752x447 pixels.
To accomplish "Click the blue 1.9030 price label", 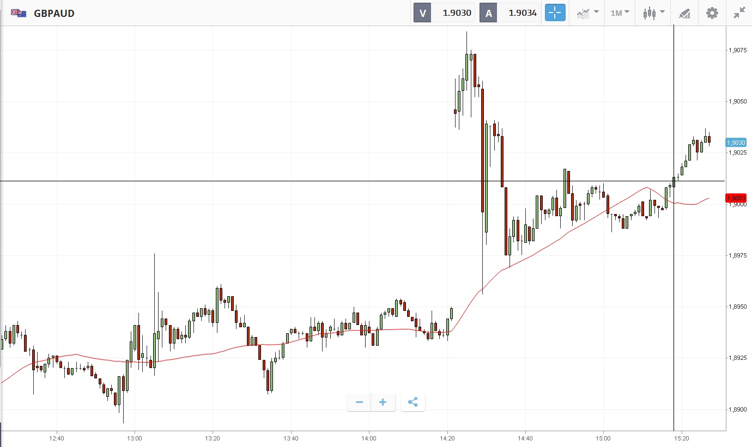I will tap(736, 143).
